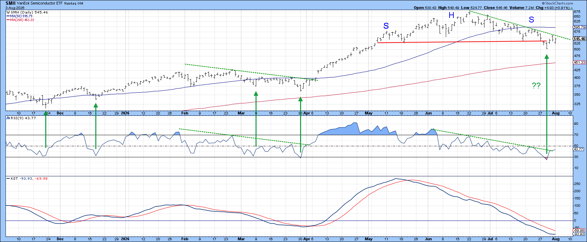This screenshot has width=587, height=242.
Task: Click the 30 level on the RSI axis
Action: click(576, 157)
